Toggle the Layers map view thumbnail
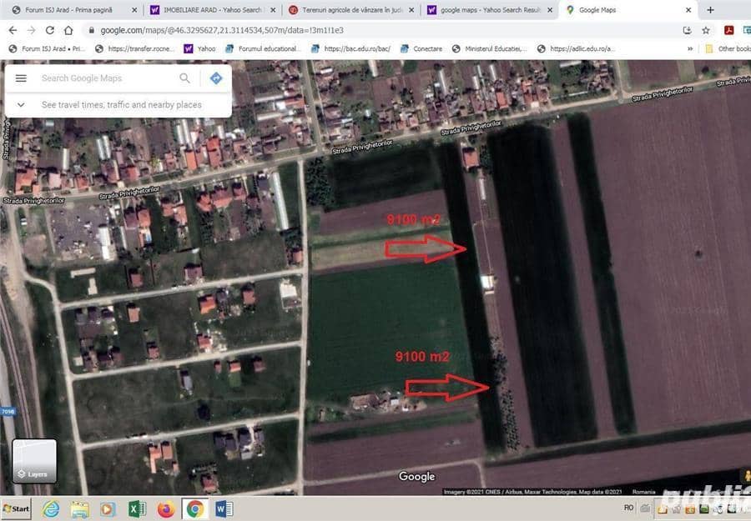The image size is (751, 521). click(x=34, y=461)
